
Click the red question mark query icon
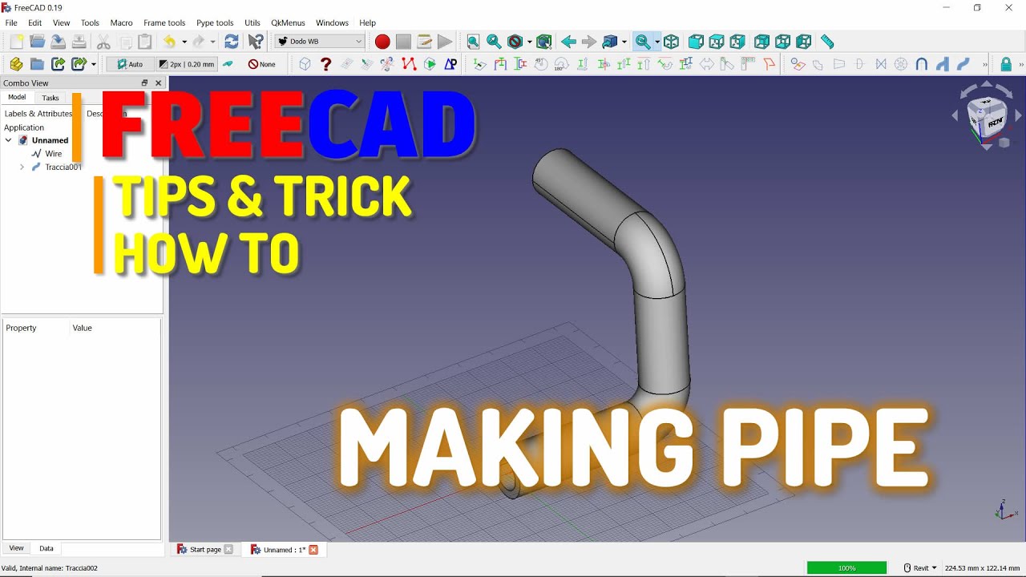point(325,64)
